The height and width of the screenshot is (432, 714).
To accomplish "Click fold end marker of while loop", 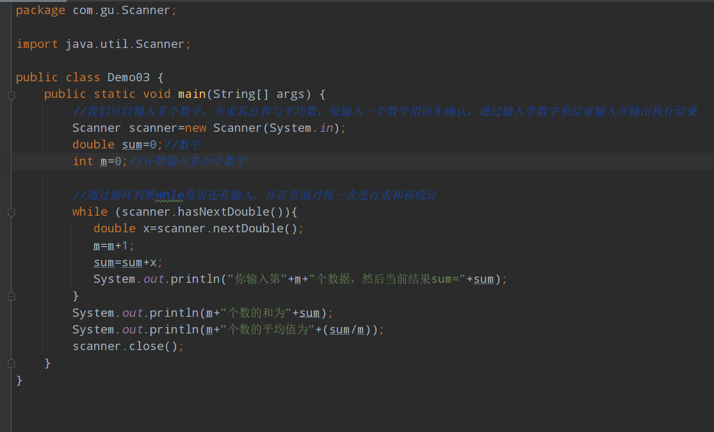I will tap(11, 296).
